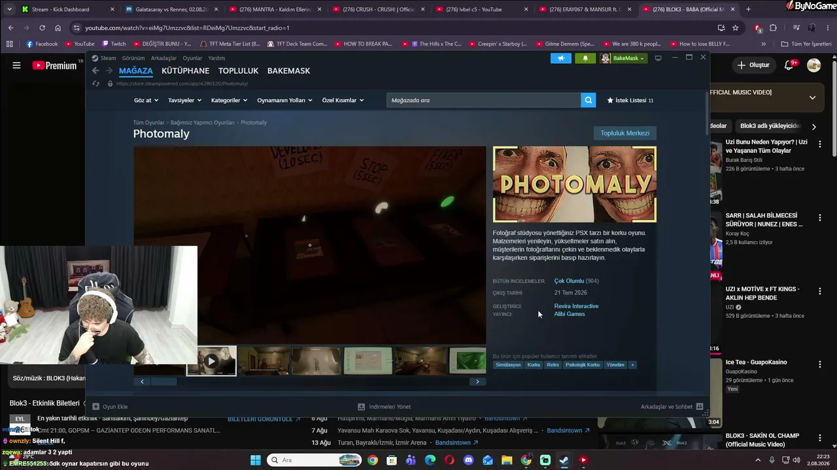Add a tag with the plus button
This screenshot has width=837, height=470.
632,365
